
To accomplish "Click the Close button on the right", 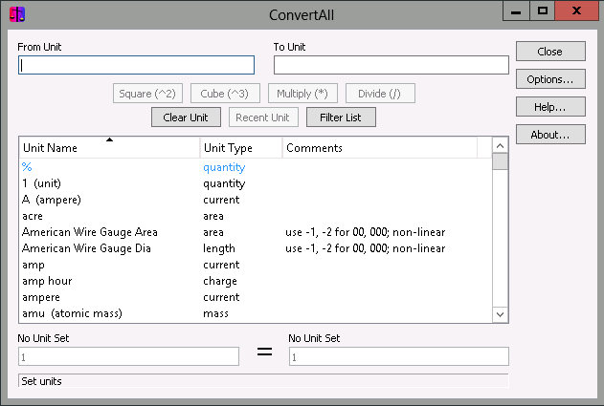I will pyautogui.click(x=549, y=52).
